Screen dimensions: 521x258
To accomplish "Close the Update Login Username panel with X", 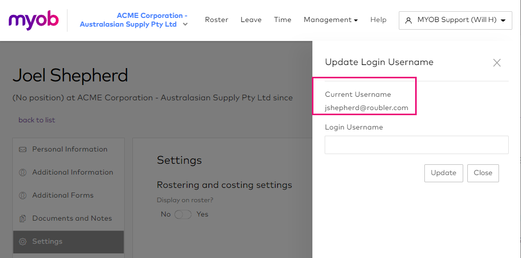I will (x=496, y=63).
